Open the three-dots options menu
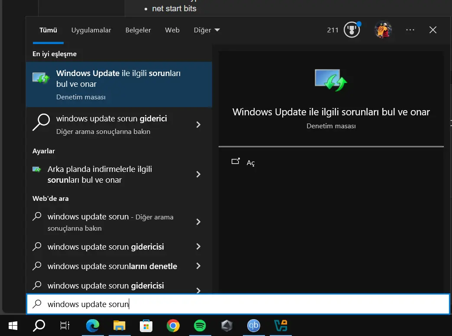452x336 pixels. tap(410, 30)
